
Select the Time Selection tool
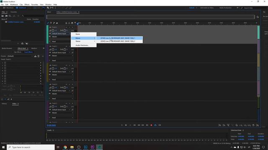(x=55, y=8)
